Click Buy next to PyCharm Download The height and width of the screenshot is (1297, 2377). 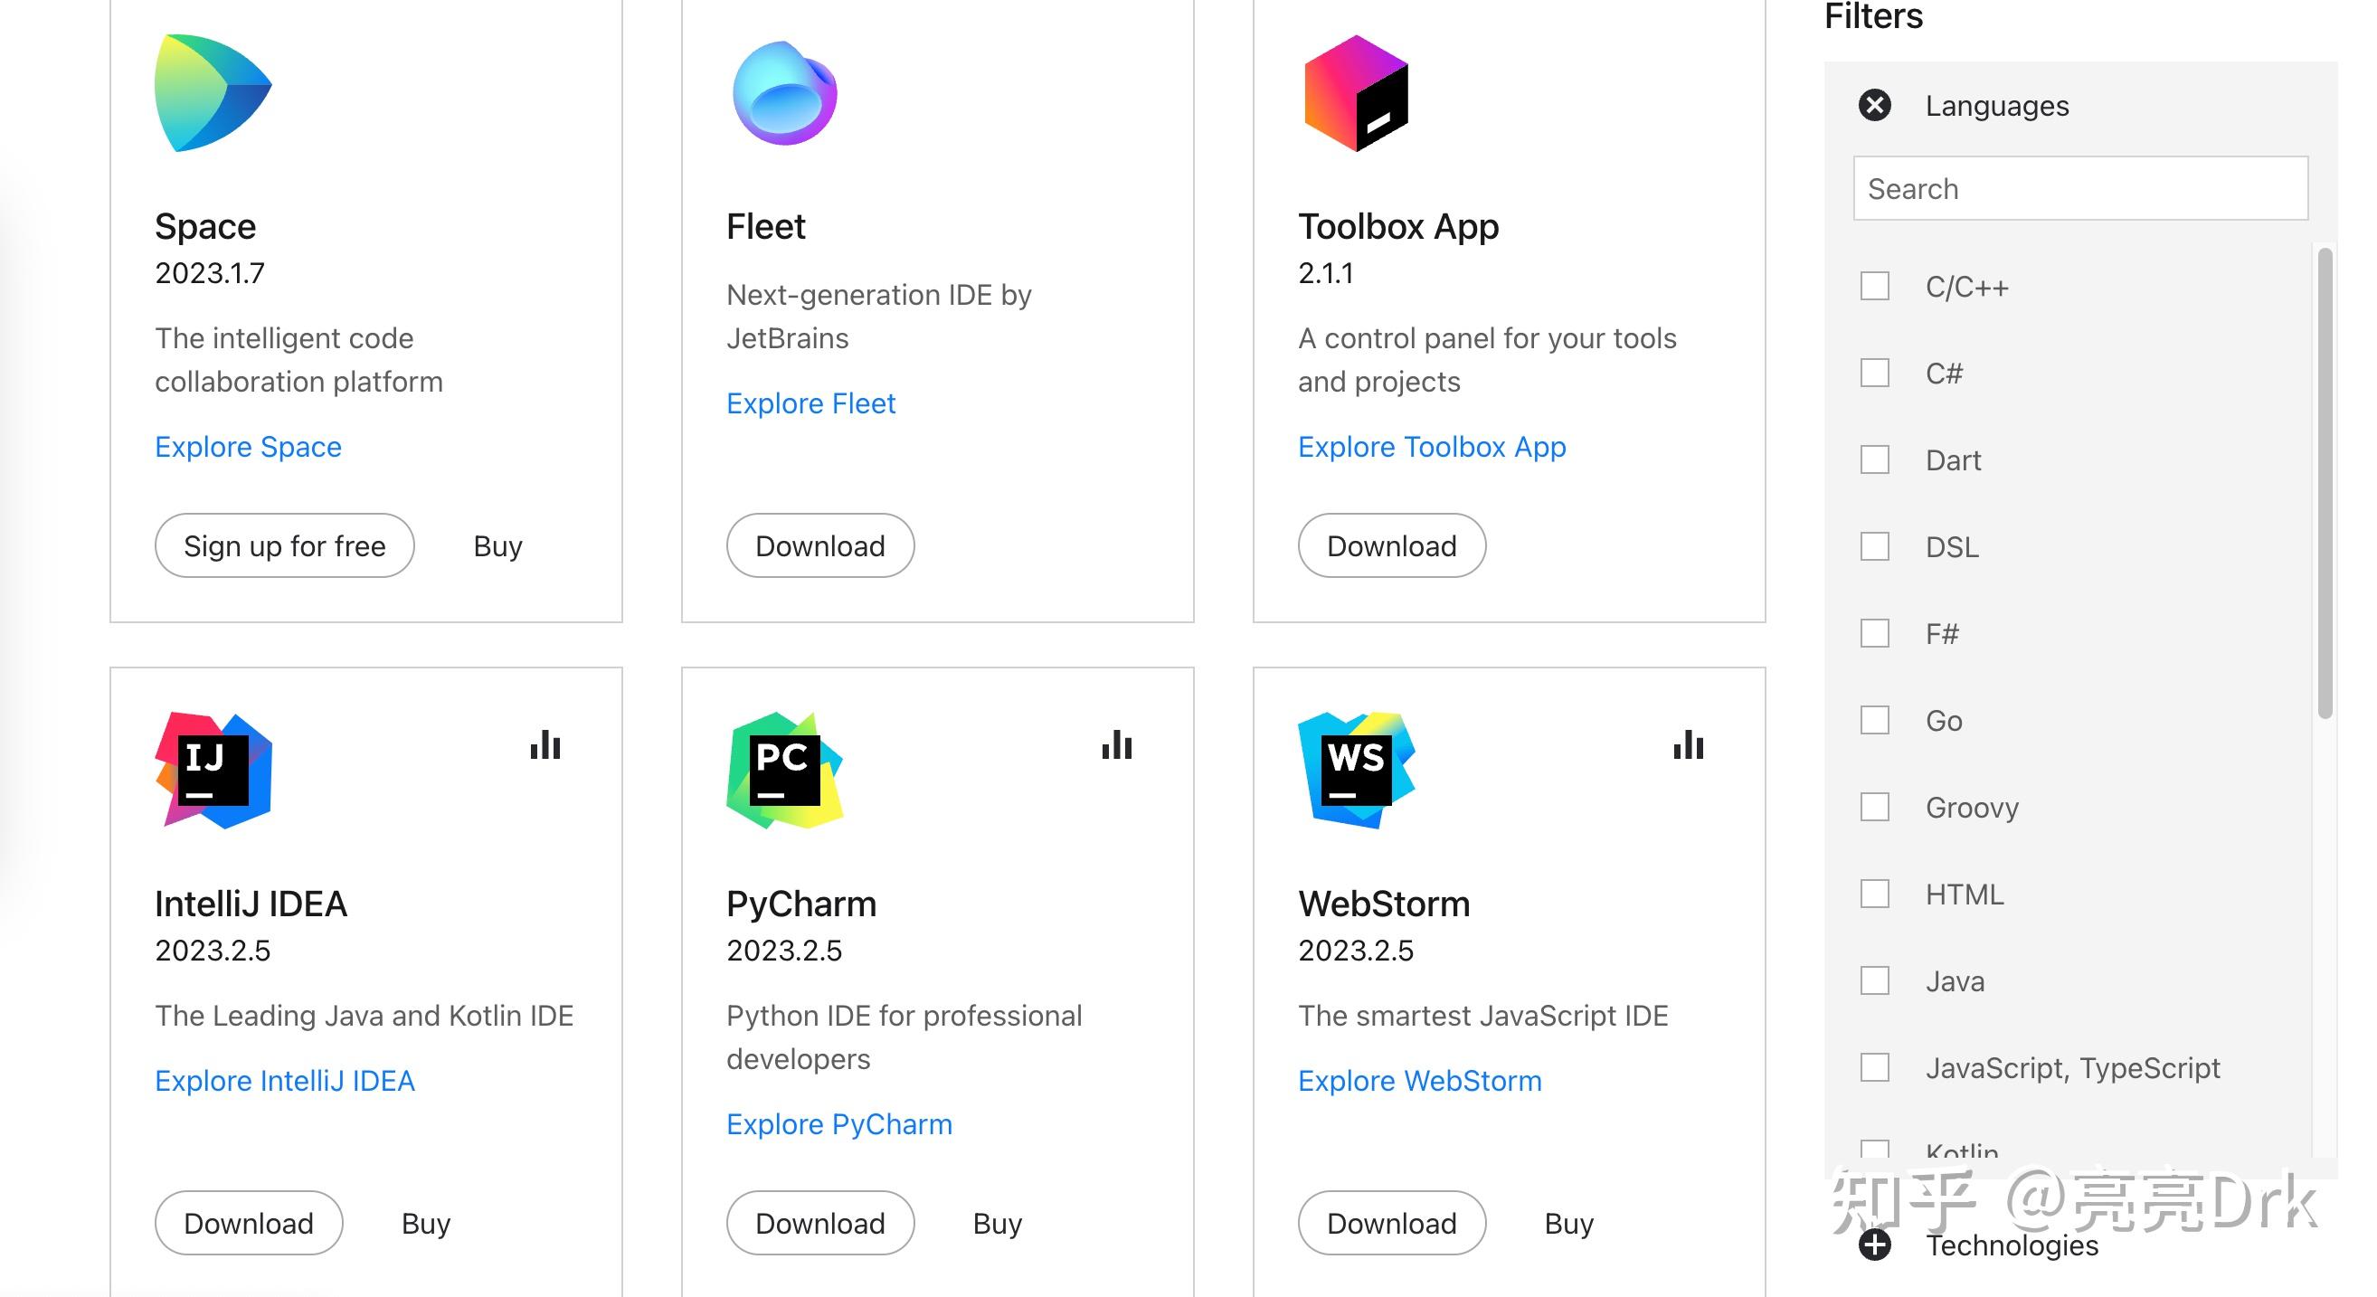pyautogui.click(x=997, y=1223)
